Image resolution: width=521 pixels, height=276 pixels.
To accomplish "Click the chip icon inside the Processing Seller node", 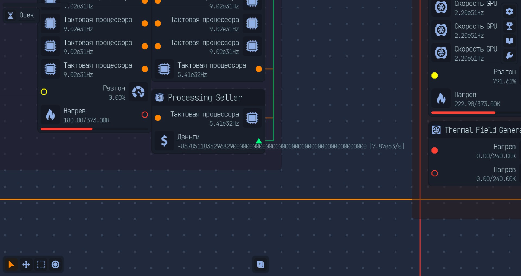I will tap(252, 118).
